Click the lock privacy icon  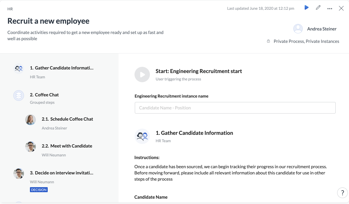[x=268, y=41]
